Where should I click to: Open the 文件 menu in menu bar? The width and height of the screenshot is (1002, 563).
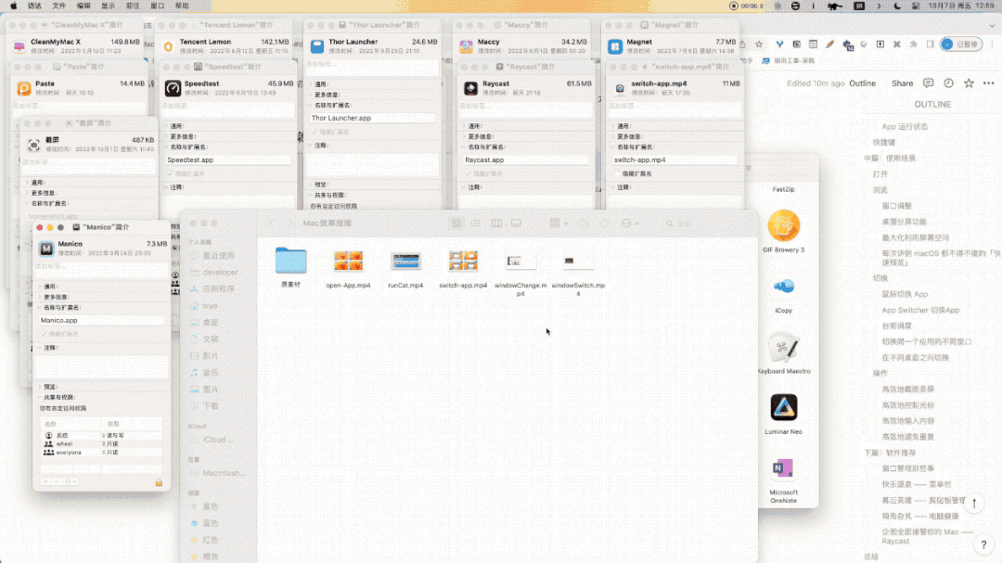pos(58,6)
